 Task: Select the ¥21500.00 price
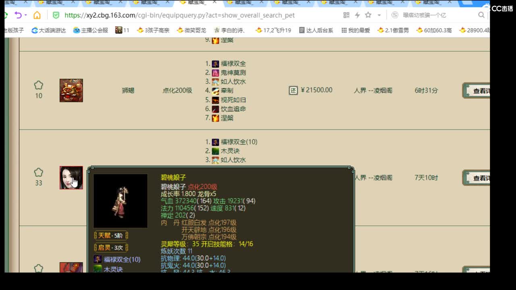click(317, 90)
